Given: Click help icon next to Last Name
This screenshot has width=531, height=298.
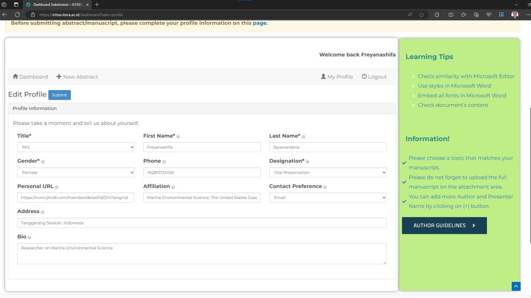Looking at the screenshot, I should coord(303,136).
